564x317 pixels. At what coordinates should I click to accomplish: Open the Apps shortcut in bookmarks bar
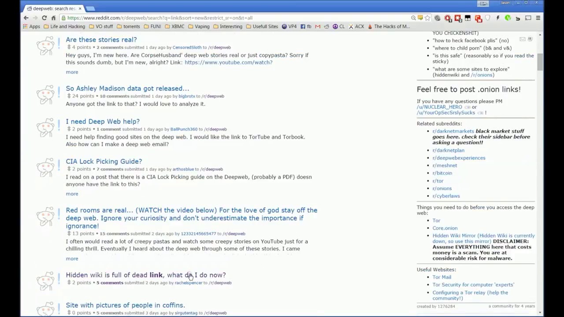32,26
